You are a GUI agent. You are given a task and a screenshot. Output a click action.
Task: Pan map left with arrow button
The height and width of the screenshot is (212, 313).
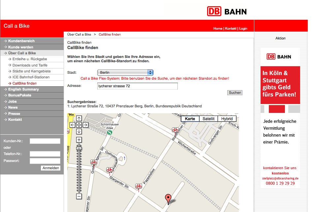point(73,125)
